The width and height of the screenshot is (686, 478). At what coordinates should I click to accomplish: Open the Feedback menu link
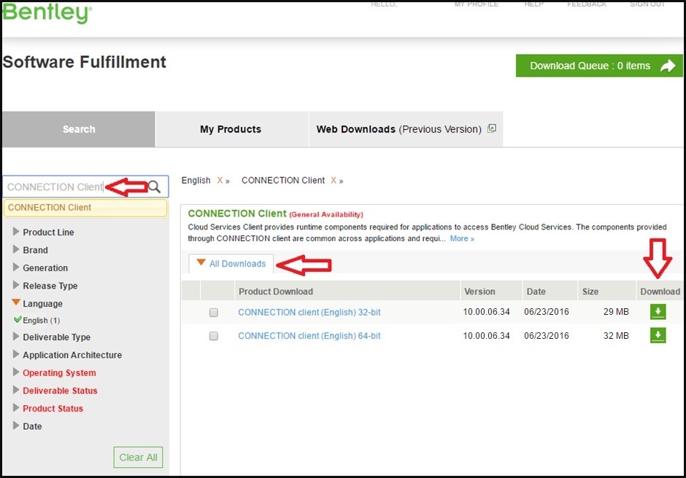click(x=587, y=4)
